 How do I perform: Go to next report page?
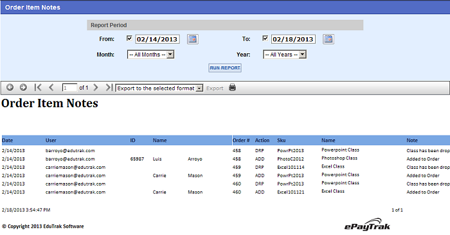(96, 87)
